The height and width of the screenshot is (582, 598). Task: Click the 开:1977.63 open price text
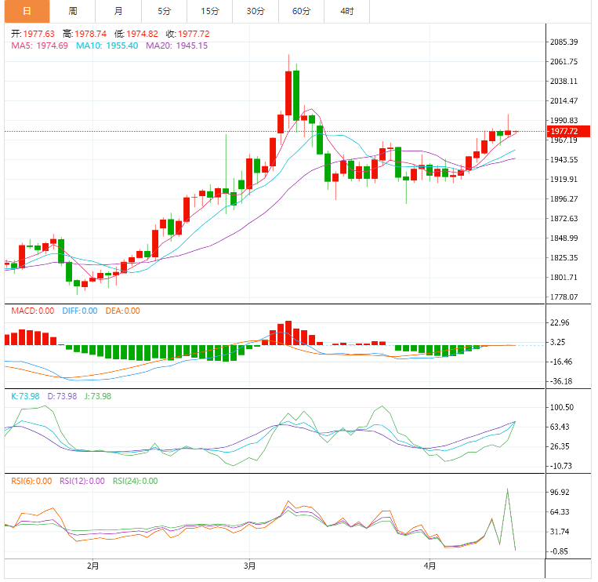click(33, 34)
